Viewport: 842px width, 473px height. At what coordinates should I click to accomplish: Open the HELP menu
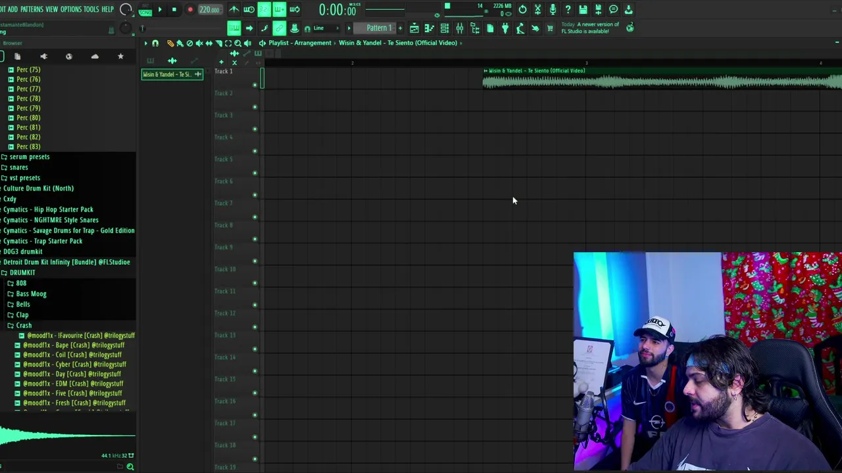coord(108,9)
